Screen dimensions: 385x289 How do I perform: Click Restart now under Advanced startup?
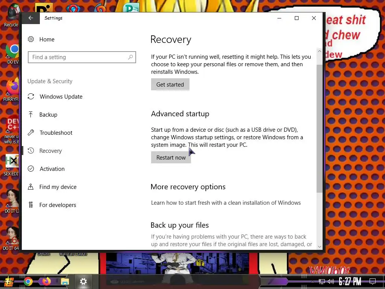click(x=171, y=158)
